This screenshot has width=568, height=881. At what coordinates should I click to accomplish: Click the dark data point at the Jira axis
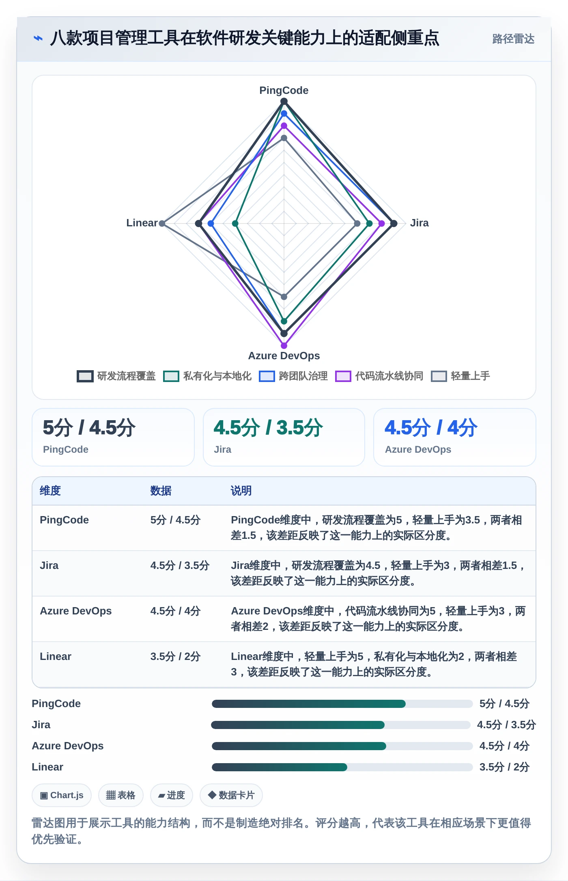[x=394, y=224]
